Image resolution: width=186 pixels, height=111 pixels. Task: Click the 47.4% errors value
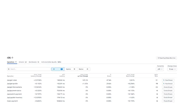pos(109,80)
